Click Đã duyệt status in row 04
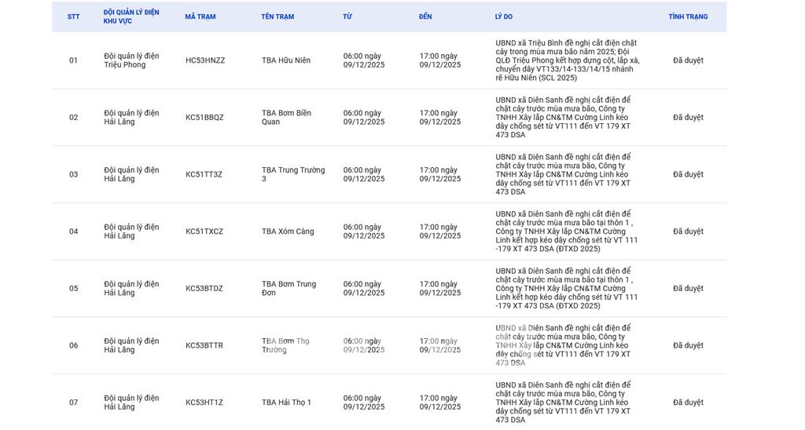This screenshot has width=805, height=430. 688,231
